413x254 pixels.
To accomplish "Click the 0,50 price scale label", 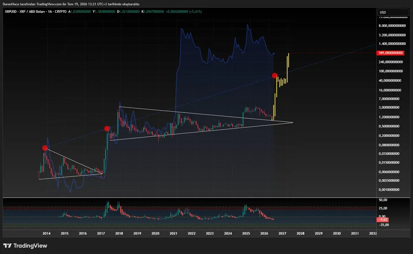I will coord(389,126).
